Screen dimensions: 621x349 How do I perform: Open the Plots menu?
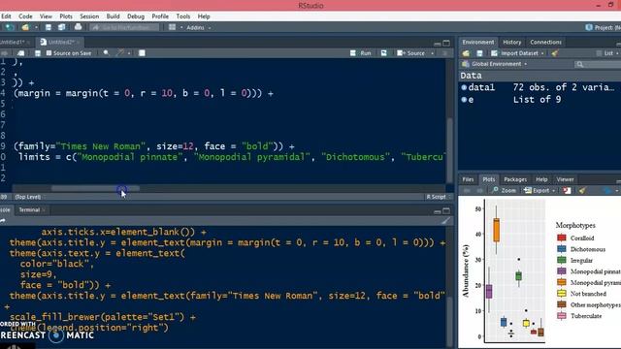[x=66, y=16]
